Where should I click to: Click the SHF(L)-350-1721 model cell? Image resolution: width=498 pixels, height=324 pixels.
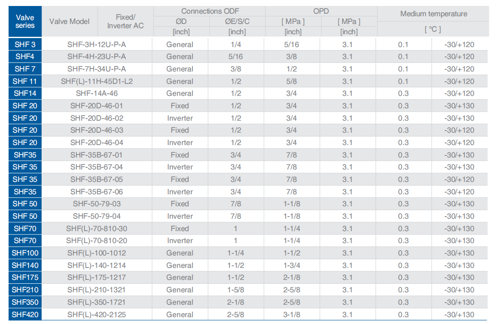point(96,302)
